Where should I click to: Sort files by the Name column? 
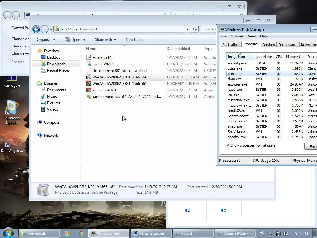(x=124, y=49)
